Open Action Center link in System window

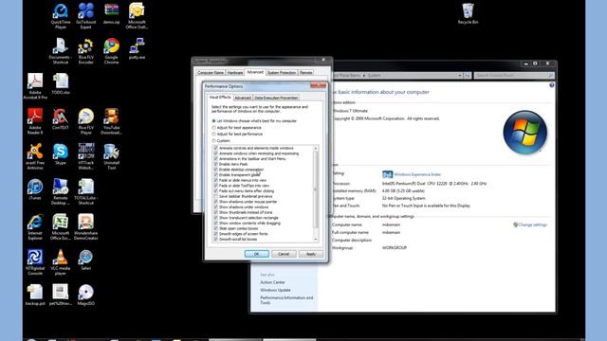pyautogui.click(x=272, y=282)
